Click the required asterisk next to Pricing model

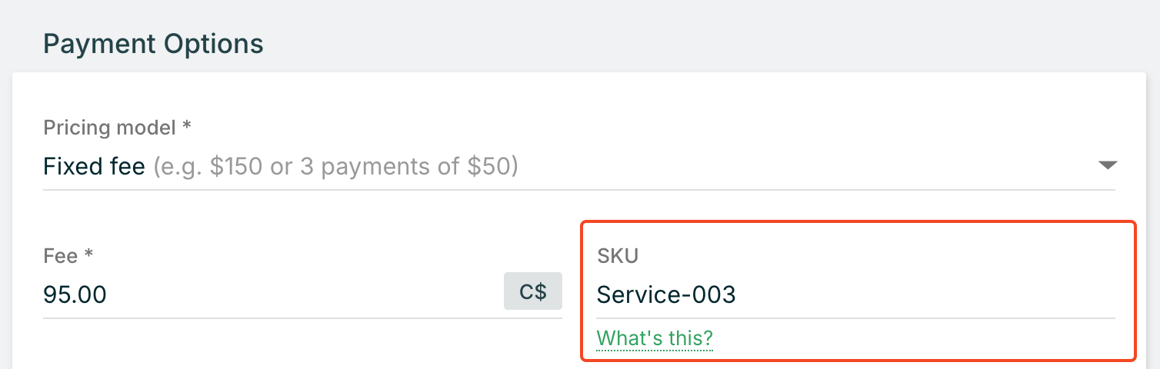click(x=186, y=127)
